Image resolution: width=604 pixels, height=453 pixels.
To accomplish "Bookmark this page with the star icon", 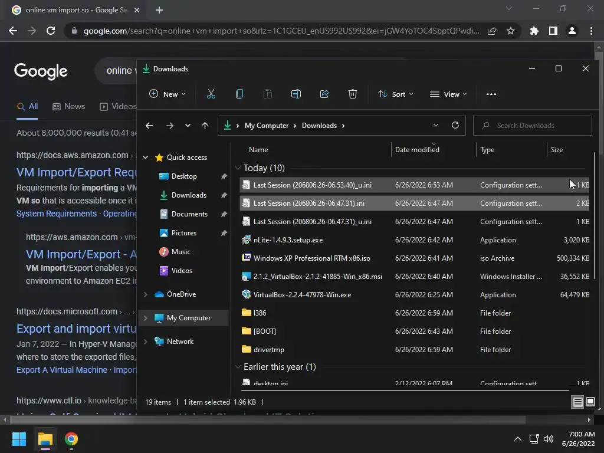I will tap(511, 31).
